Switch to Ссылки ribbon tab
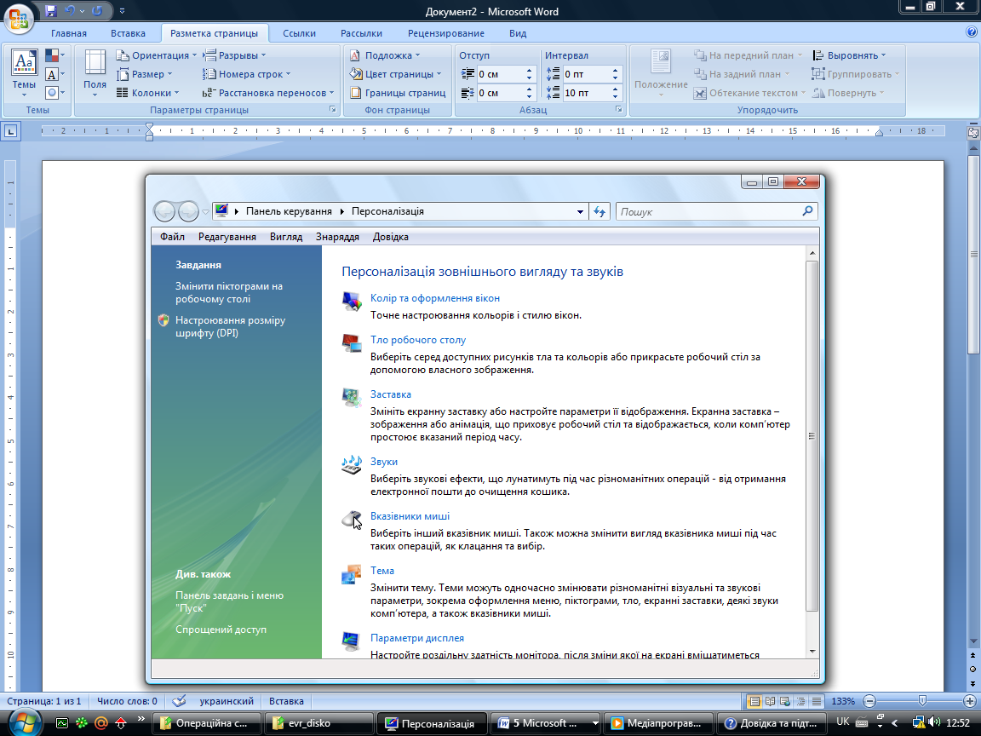 point(299,33)
